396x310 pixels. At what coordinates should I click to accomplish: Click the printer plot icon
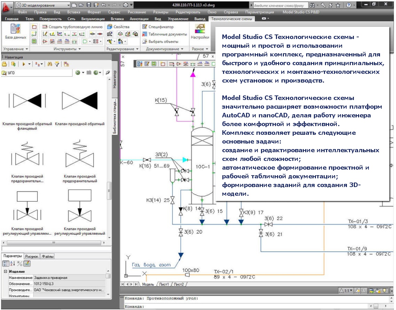coord(126,5)
